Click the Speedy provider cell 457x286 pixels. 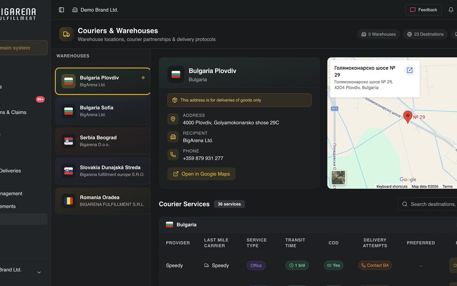pyautogui.click(x=174, y=265)
